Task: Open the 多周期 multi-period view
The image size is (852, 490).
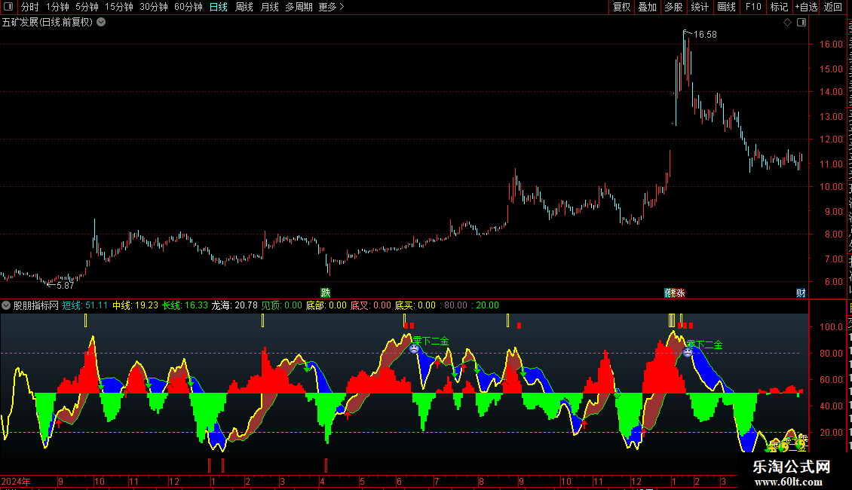Action: click(299, 7)
